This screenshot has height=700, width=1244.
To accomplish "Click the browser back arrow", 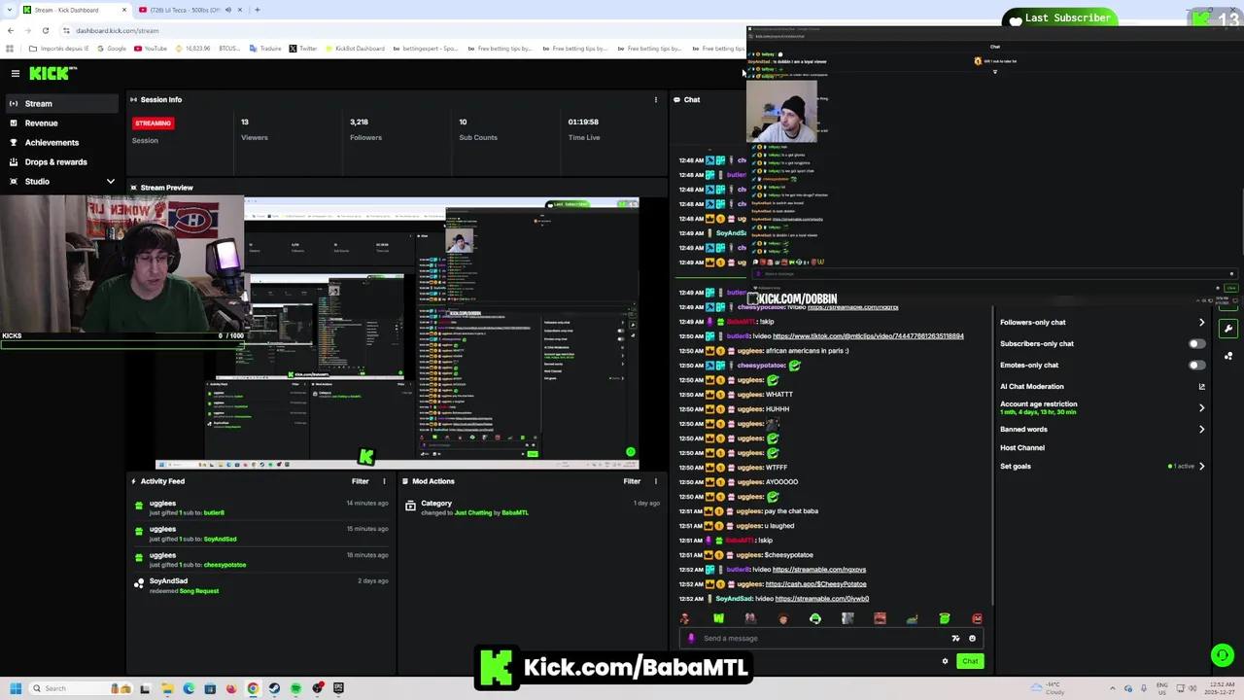I will [10, 30].
